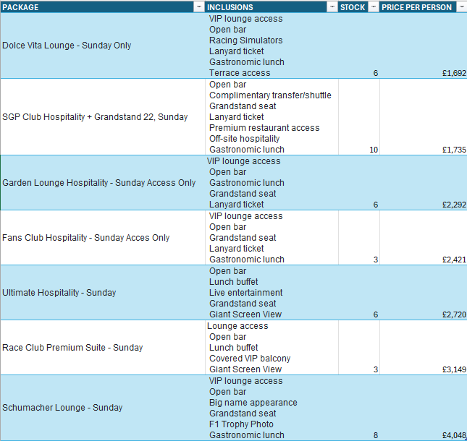Select the Dolce Vita Lounge package cell

103,46
